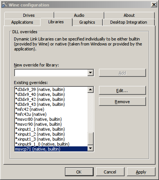Viewport: 159px width, 180px height.
Task: Click the overrides list scroll down arrow
Action: pos(91,148)
